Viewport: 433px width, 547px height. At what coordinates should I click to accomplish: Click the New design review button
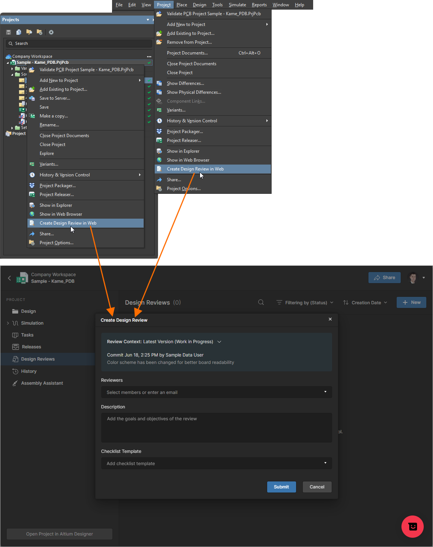(x=411, y=302)
